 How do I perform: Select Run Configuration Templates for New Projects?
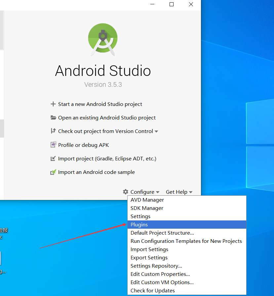click(x=187, y=241)
